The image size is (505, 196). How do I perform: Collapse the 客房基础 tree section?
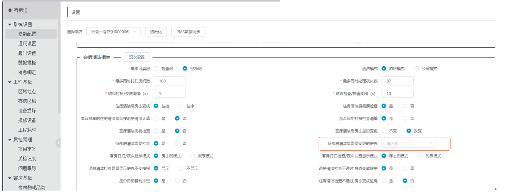coord(10,178)
